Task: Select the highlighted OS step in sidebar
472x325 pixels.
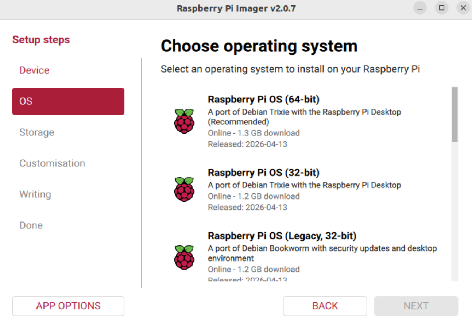Action: click(68, 101)
